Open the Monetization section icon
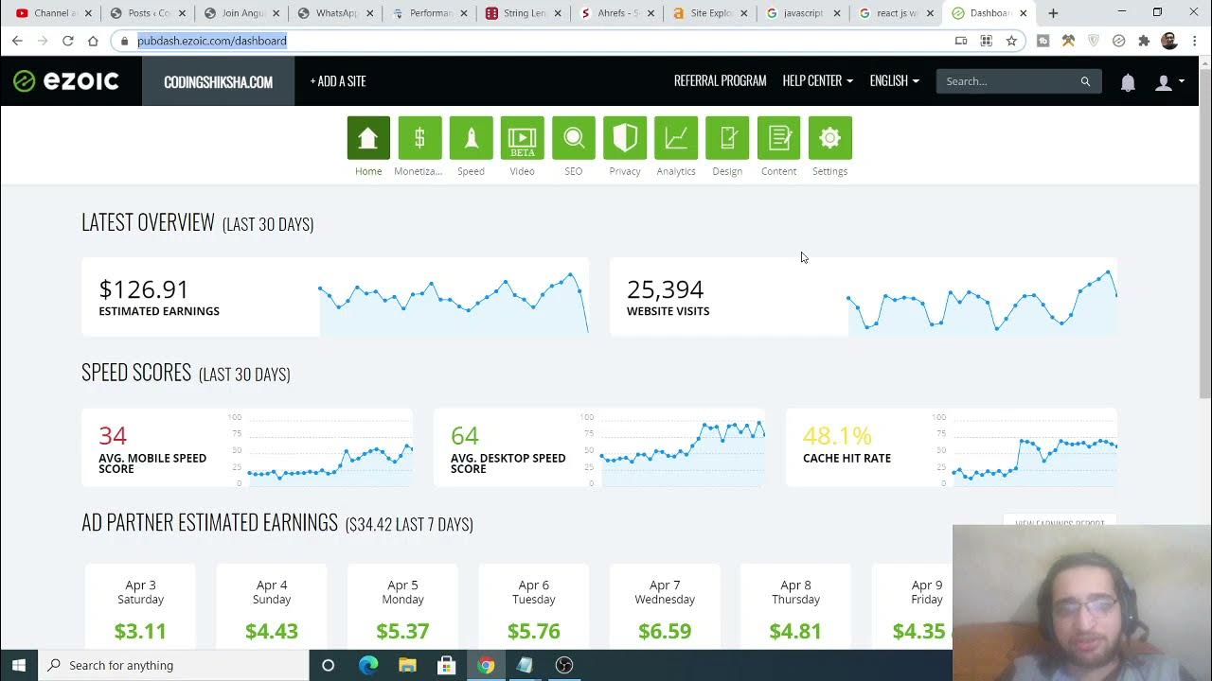1212x681 pixels. click(419, 138)
